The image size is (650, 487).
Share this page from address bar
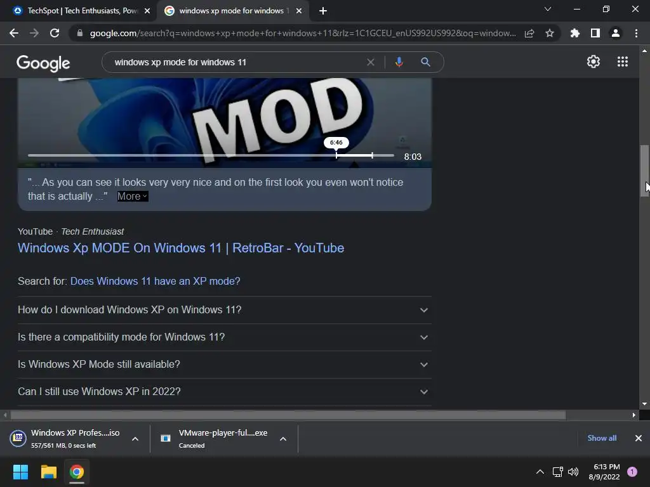click(529, 33)
